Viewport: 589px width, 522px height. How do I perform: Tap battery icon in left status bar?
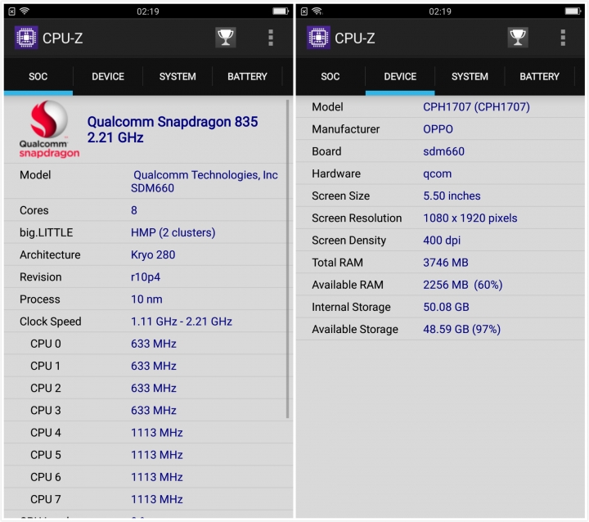click(x=281, y=11)
